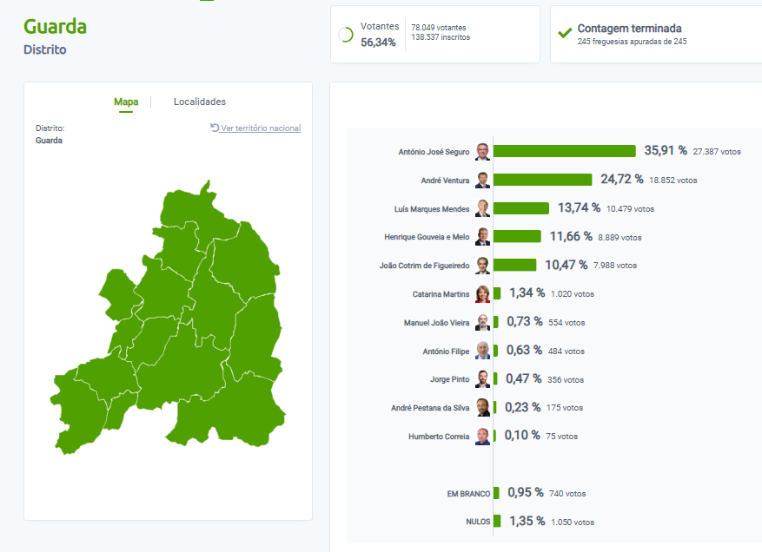Click André Ventura's green vote bar
Screen dimensions: 762x552
click(543, 180)
